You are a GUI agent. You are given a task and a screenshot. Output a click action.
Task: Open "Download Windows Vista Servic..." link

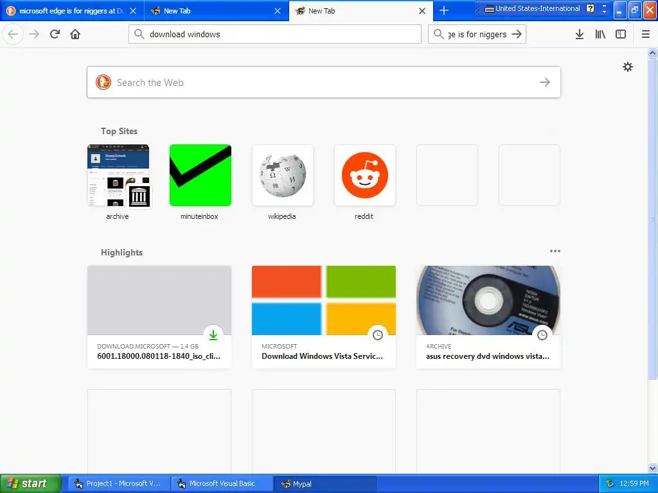pos(323,356)
